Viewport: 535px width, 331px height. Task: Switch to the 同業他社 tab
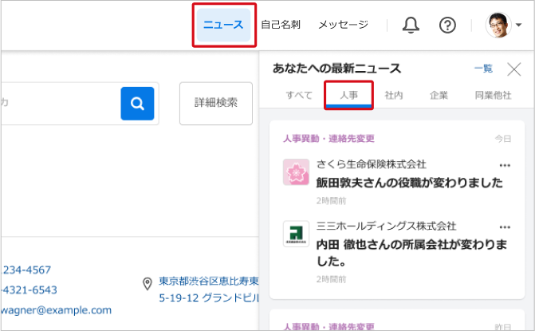[x=493, y=95]
